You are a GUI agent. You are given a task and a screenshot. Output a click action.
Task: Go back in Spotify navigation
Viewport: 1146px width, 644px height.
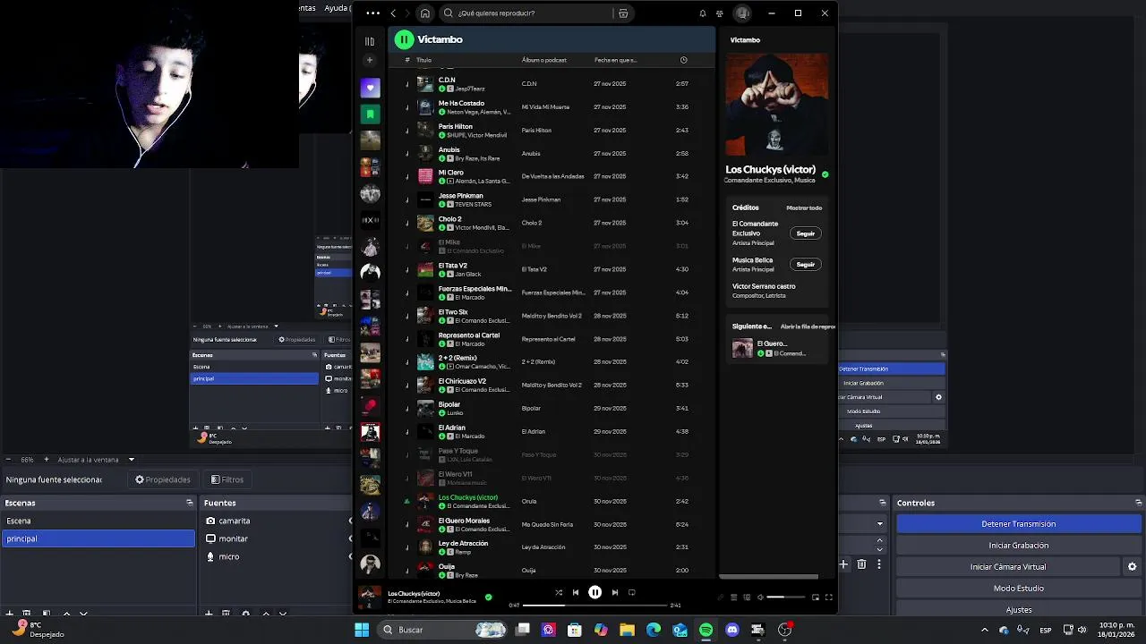click(x=393, y=13)
